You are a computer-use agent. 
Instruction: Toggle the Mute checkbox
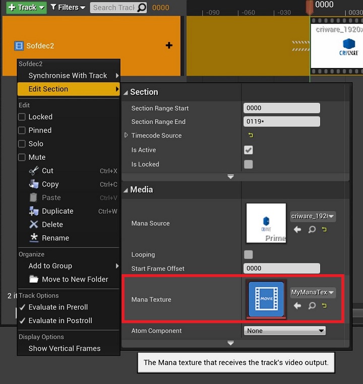22,157
